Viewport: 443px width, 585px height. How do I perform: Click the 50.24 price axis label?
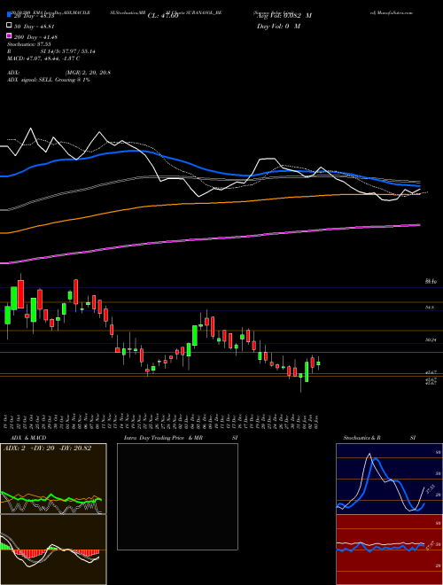432,340
